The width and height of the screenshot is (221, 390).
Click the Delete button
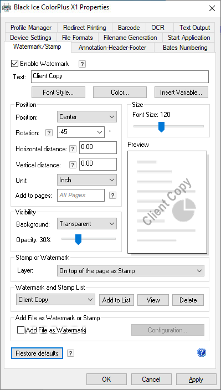(188, 300)
